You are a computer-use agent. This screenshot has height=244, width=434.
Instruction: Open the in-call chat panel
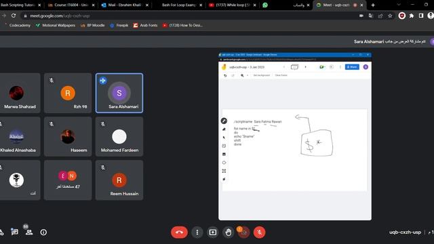[x=14, y=232]
